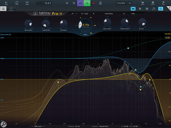171x128 pixels.
Task: Select the Post EQ label
Action: point(168,34)
